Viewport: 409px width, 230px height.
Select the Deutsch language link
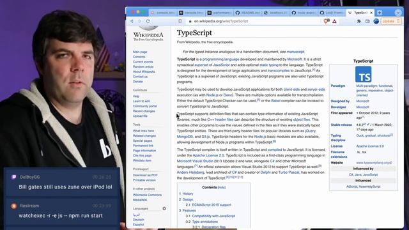point(138,220)
